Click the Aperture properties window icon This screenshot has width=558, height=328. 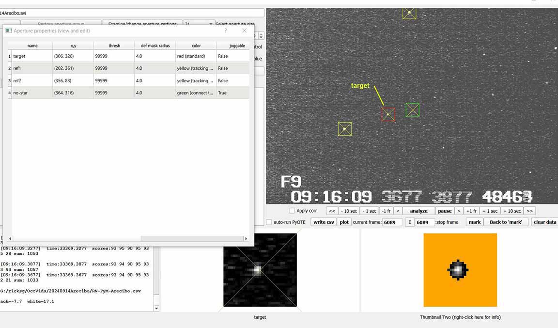coord(9,31)
